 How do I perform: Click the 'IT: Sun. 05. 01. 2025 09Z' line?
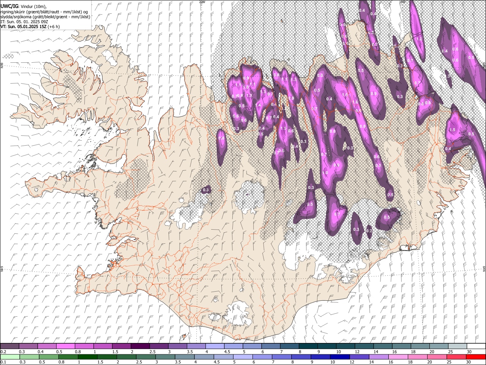point(24,22)
